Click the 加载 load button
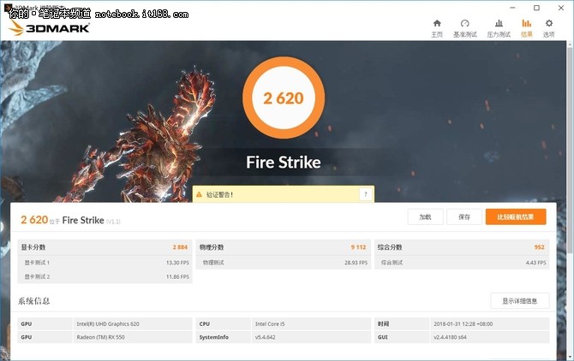This screenshot has width=574, height=361. coord(425,217)
